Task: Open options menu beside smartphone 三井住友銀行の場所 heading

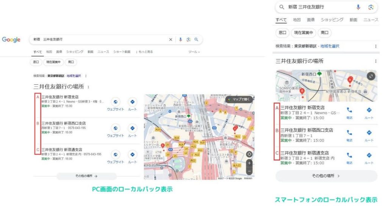Action: tap(375, 61)
